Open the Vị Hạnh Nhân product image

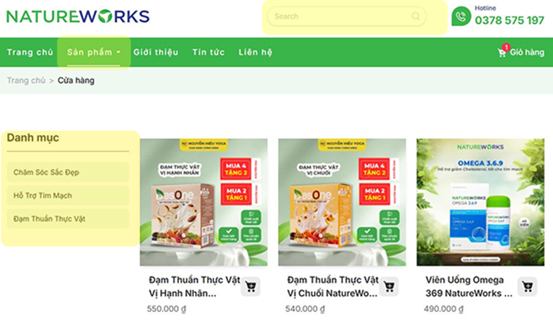(x=204, y=202)
